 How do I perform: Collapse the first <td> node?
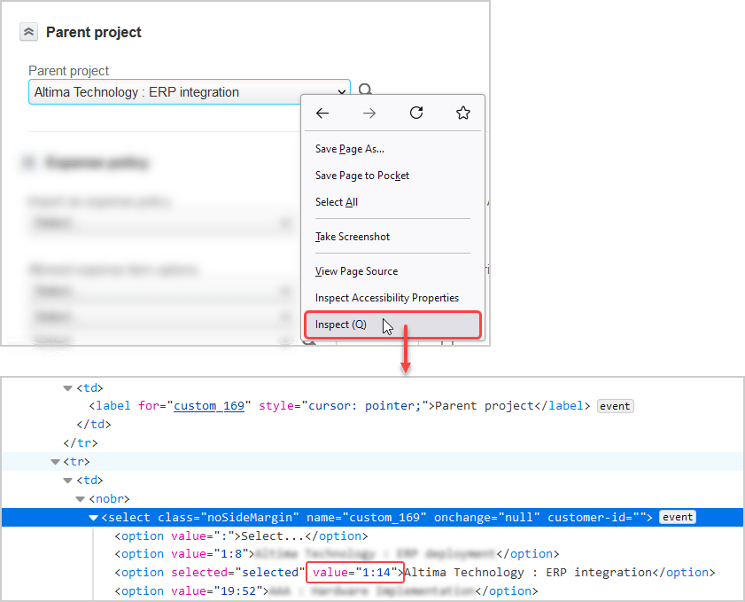(67, 388)
